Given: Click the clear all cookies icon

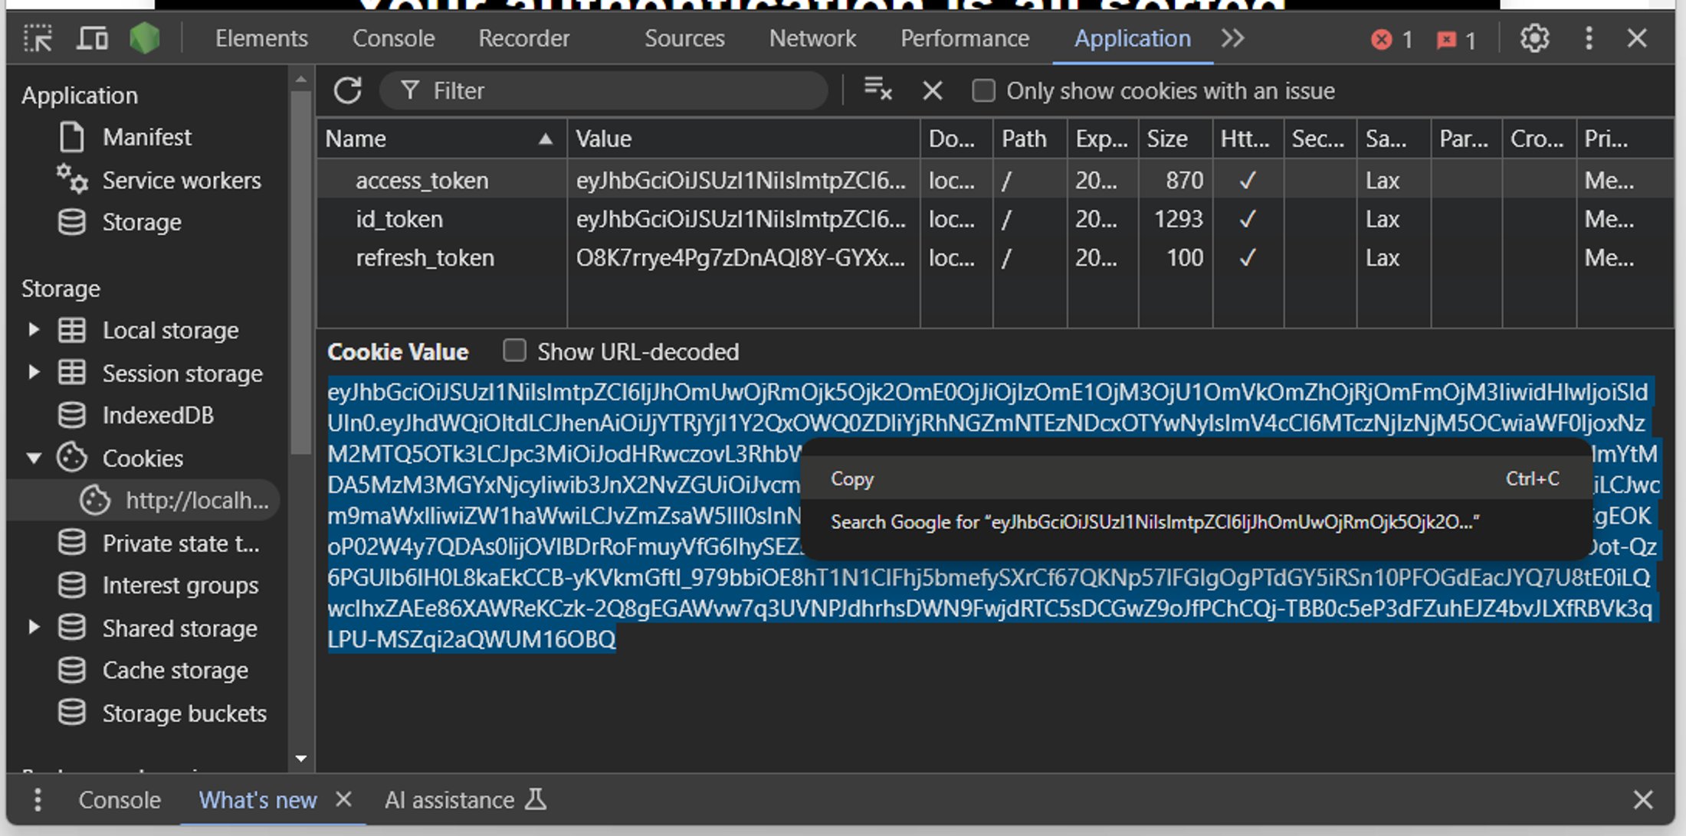Looking at the screenshot, I should (877, 90).
